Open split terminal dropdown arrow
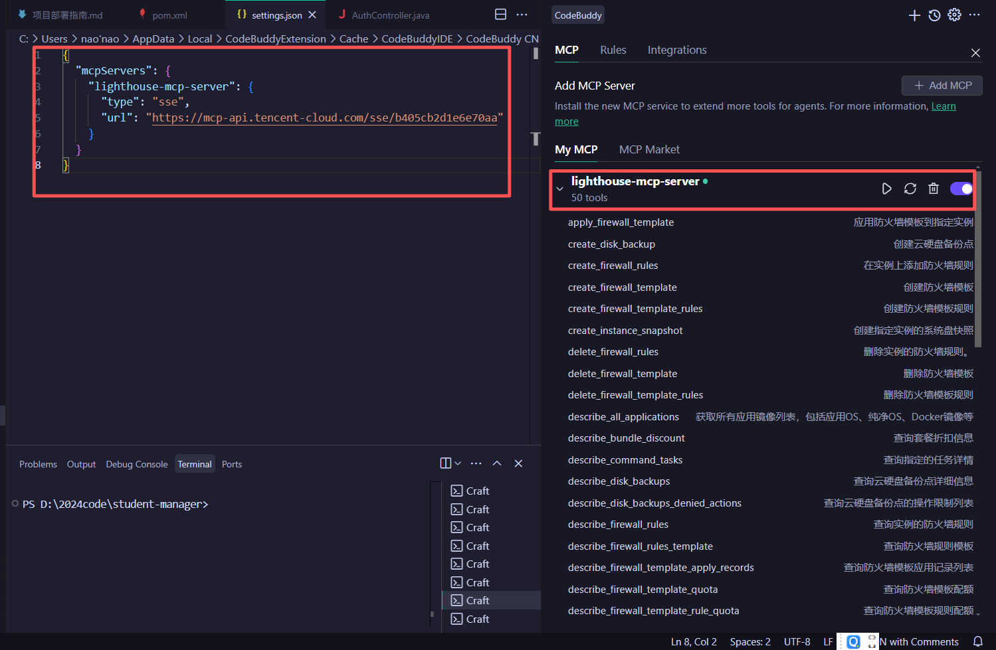 458,463
